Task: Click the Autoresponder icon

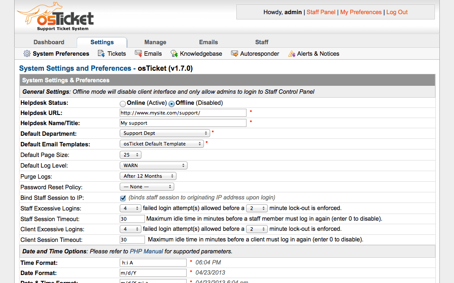Action: tap(235, 54)
